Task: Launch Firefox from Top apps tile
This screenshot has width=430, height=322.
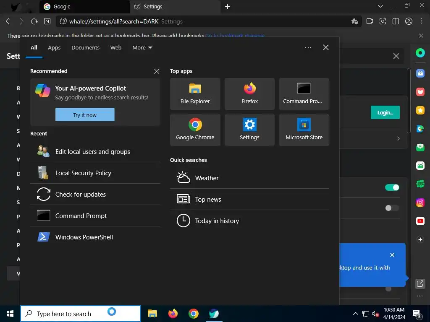Action: click(249, 94)
